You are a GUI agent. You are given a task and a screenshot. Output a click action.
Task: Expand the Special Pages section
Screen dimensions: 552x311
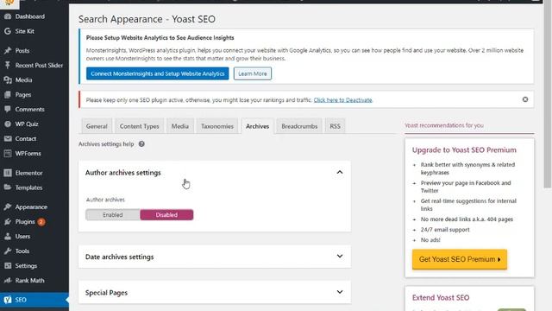tap(339, 292)
